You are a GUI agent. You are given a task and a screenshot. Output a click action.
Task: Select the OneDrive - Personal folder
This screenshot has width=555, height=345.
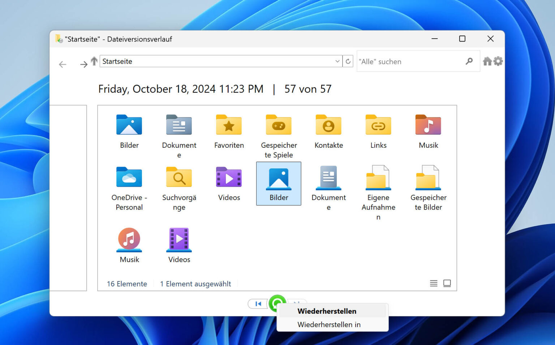pyautogui.click(x=129, y=188)
